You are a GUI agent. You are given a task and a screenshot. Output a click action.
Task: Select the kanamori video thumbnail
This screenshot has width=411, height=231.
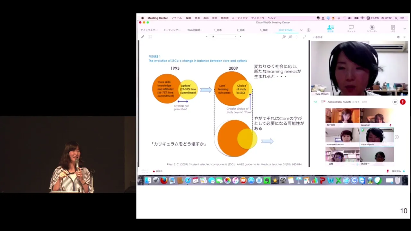coord(377,117)
